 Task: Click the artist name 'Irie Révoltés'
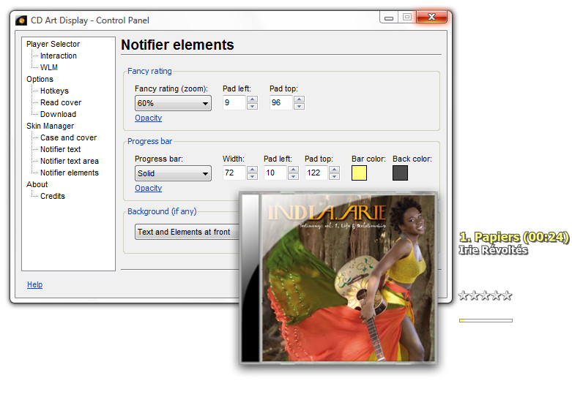pyautogui.click(x=493, y=250)
